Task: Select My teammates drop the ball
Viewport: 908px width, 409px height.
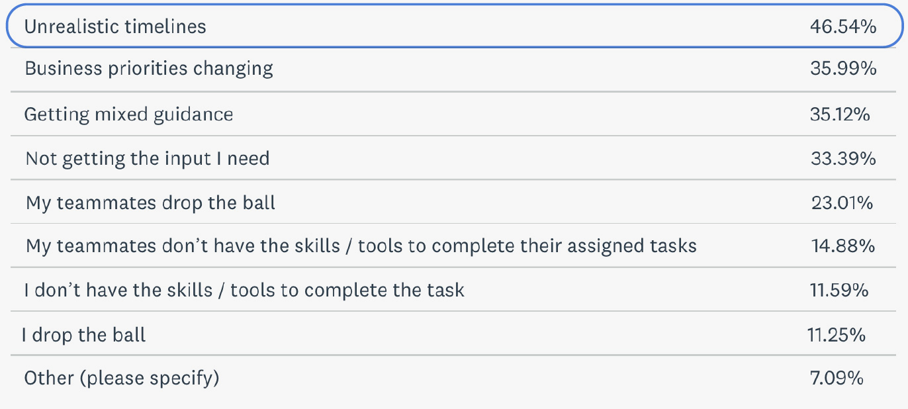Action: click(454, 202)
